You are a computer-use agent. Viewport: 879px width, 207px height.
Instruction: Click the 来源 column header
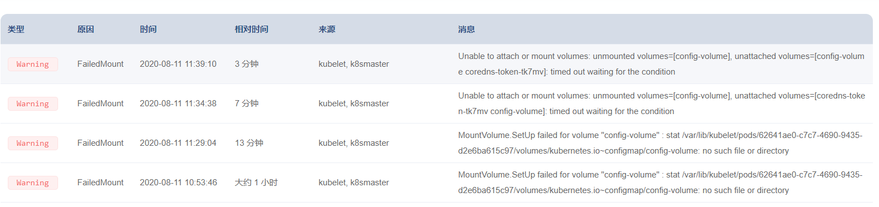coord(327,29)
